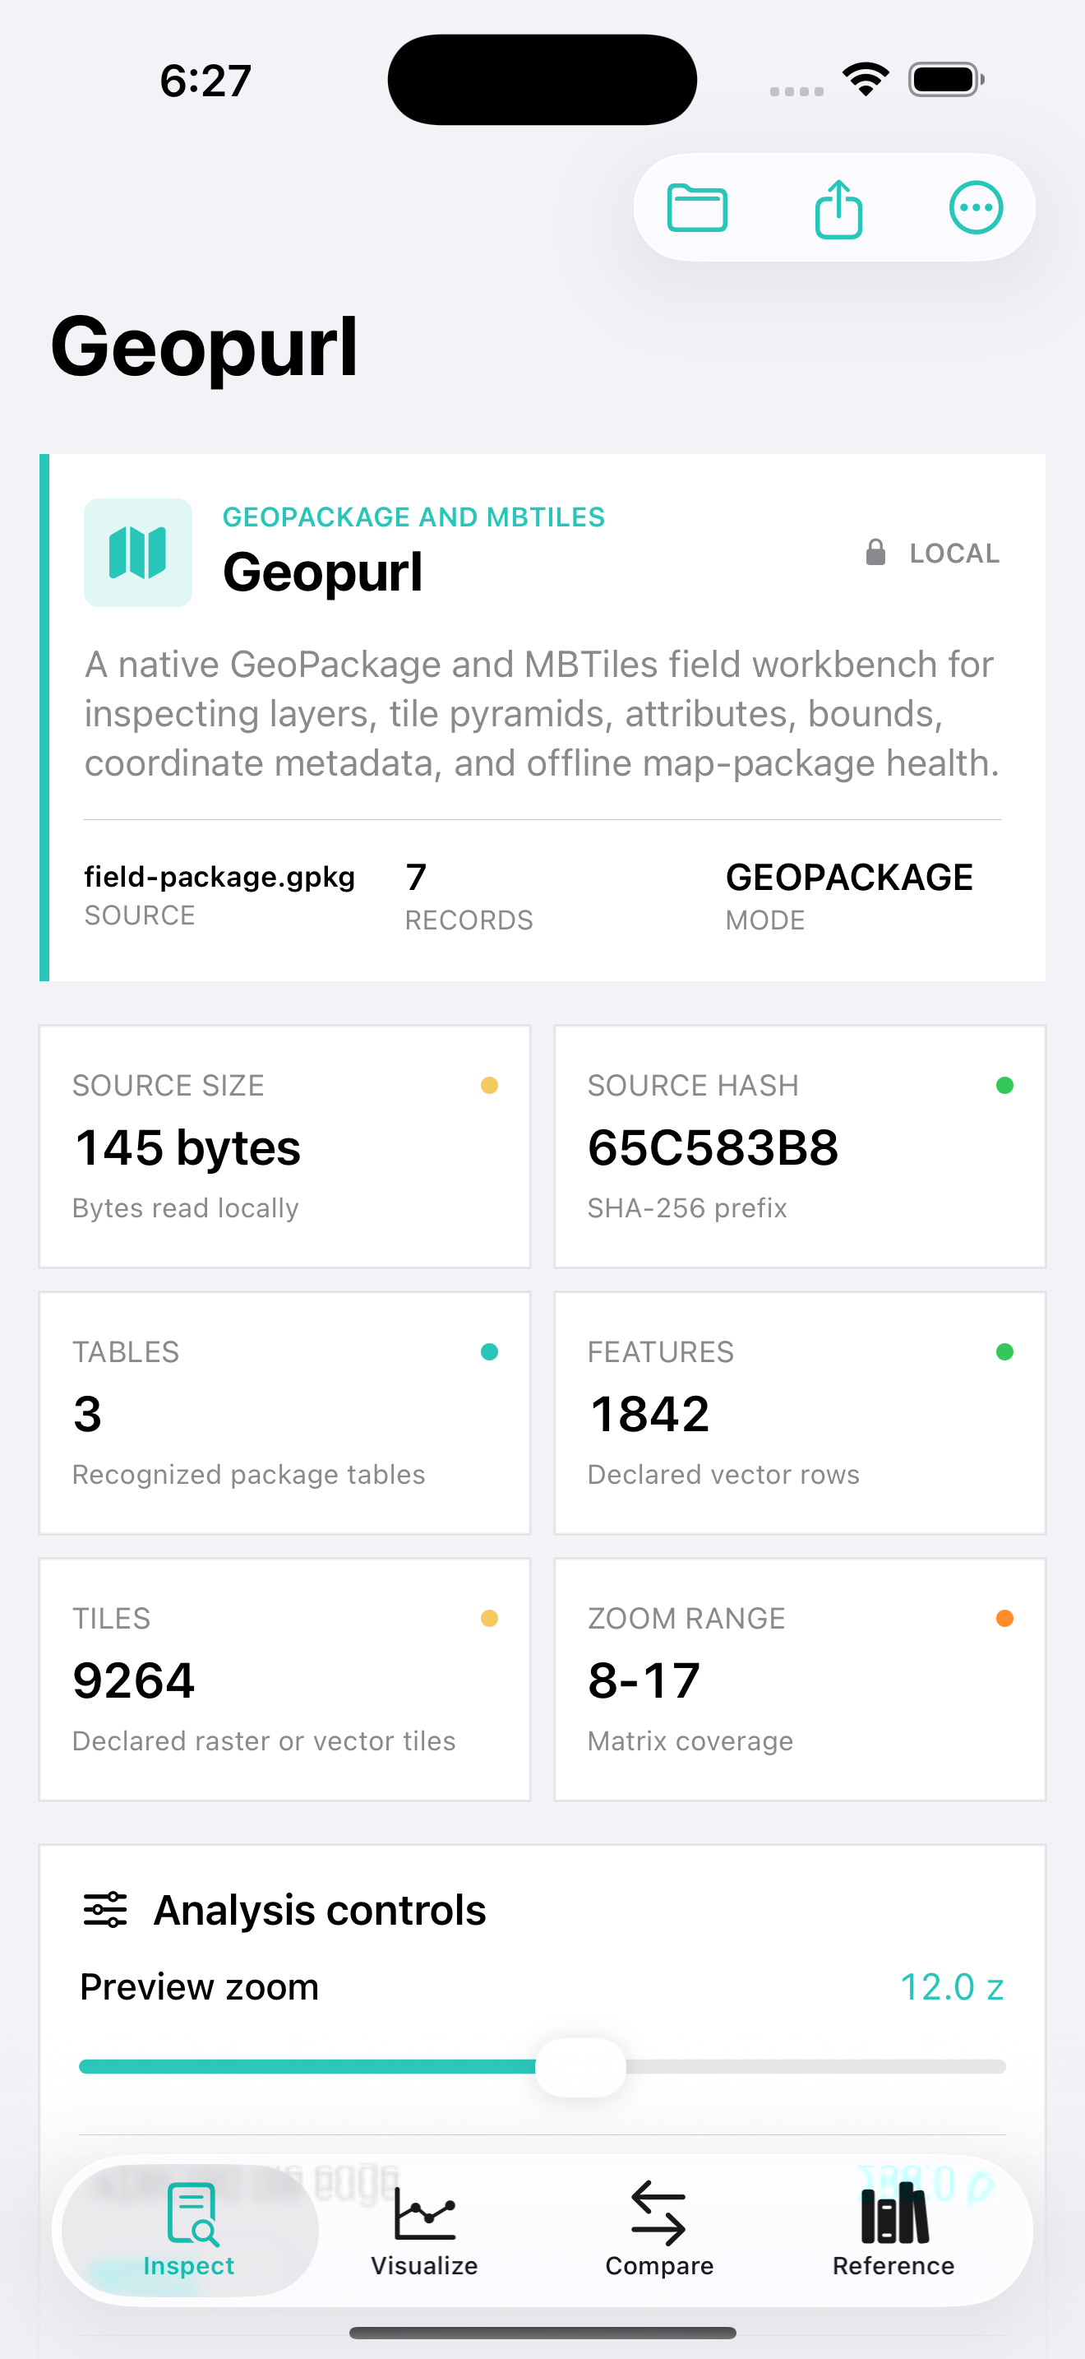Tap the Geopurl map app icon
Image resolution: width=1085 pixels, height=2359 pixels.
pos(138,552)
